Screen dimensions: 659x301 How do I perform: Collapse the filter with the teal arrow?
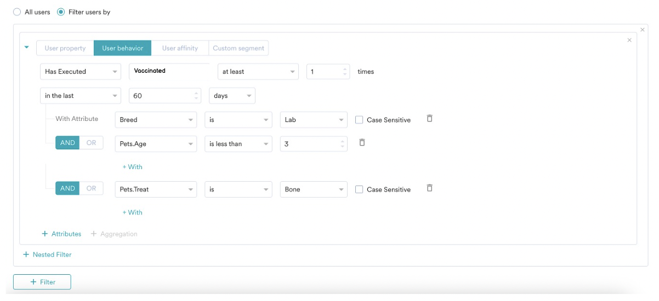pyautogui.click(x=26, y=47)
